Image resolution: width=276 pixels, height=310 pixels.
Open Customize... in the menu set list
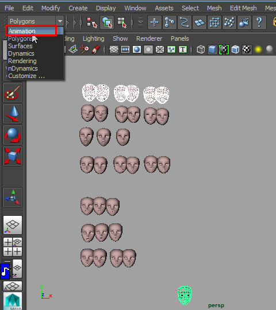pos(26,76)
